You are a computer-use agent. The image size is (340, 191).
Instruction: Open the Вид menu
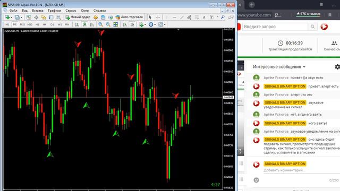point(25,11)
